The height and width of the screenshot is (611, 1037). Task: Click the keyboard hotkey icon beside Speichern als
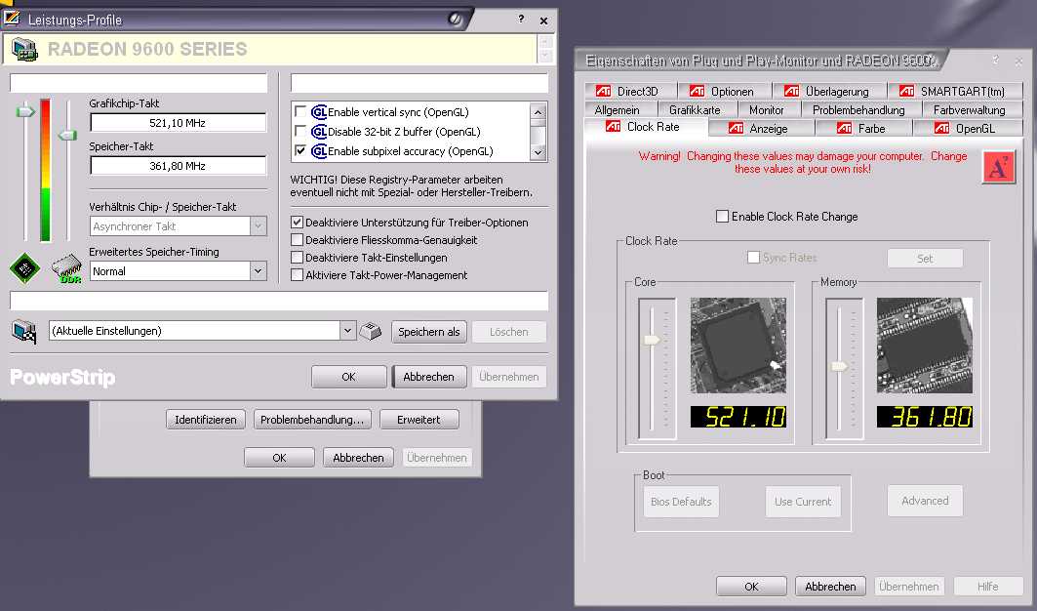[371, 331]
